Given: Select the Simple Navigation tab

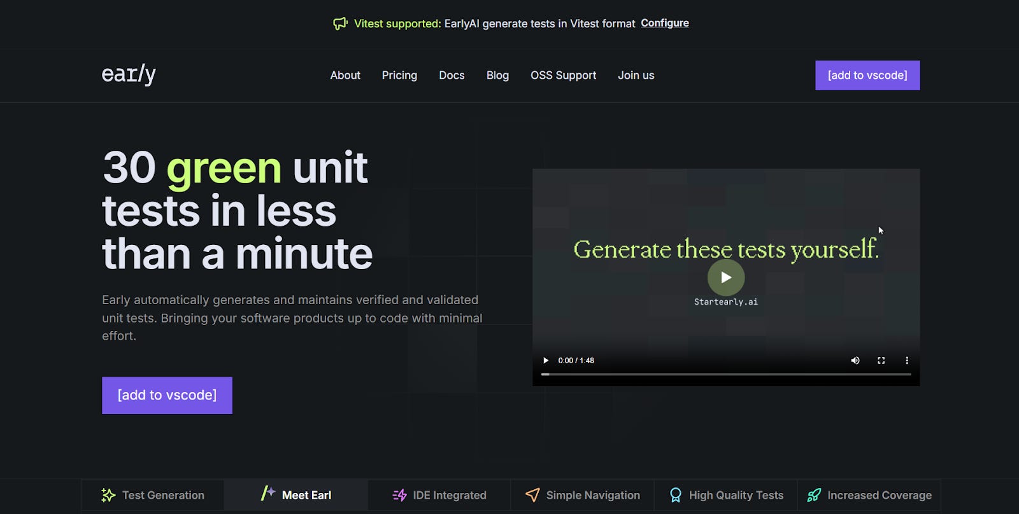Looking at the screenshot, I should [583, 495].
